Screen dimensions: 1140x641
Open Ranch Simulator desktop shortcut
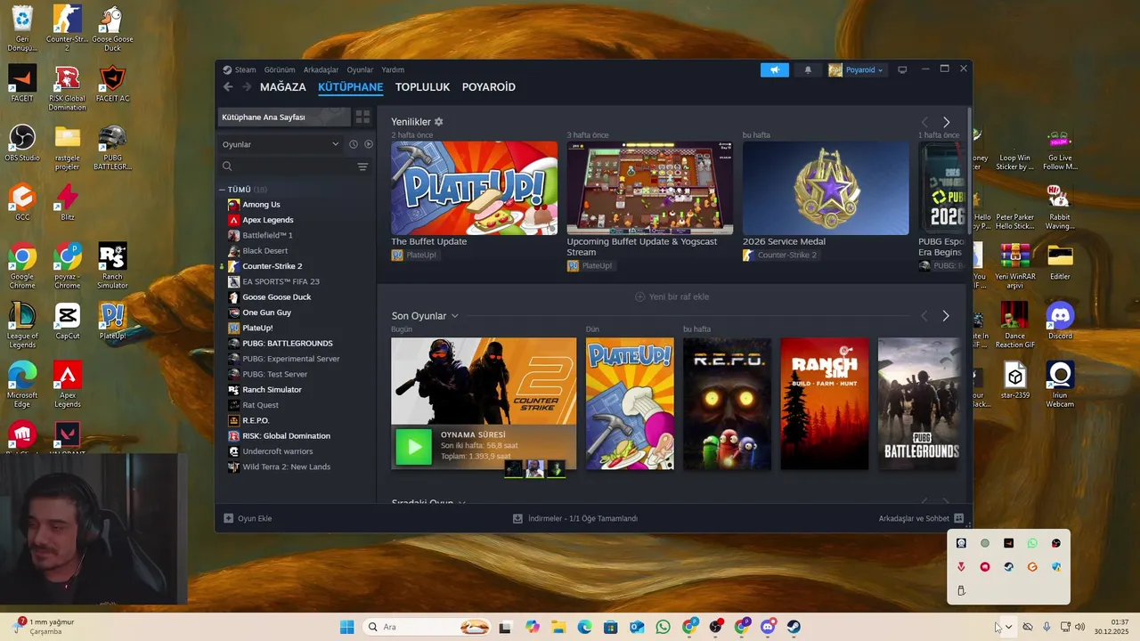[x=112, y=265]
